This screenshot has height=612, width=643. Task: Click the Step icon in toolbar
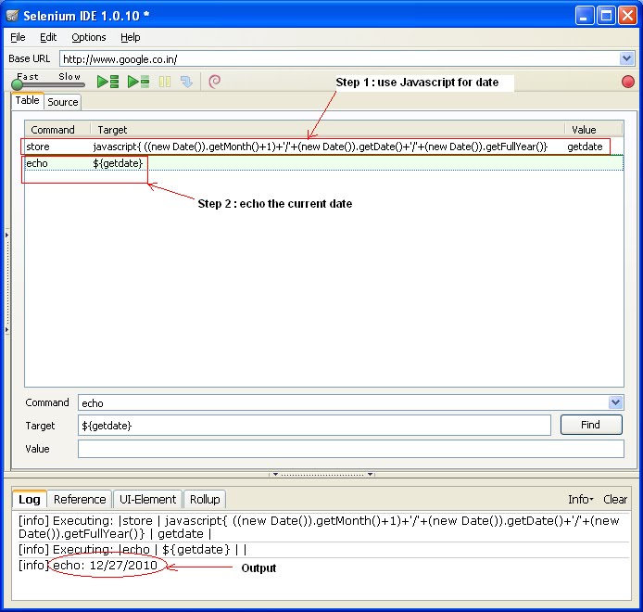pos(186,82)
